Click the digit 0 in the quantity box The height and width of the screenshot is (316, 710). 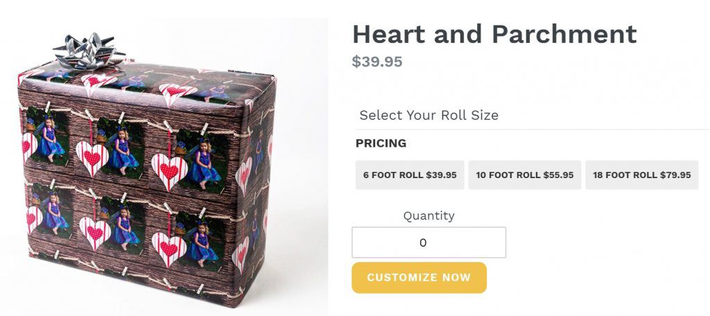pos(423,243)
